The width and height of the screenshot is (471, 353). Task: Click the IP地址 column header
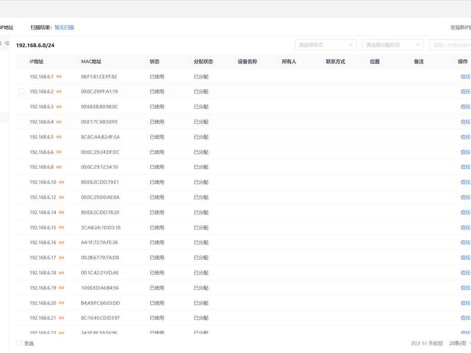[37, 61]
